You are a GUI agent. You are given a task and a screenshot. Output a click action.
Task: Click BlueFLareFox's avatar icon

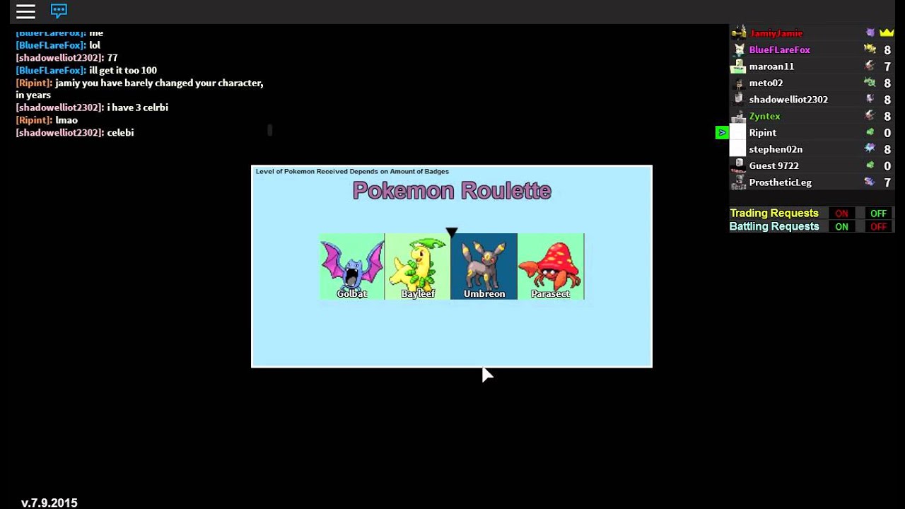[x=738, y=49]
